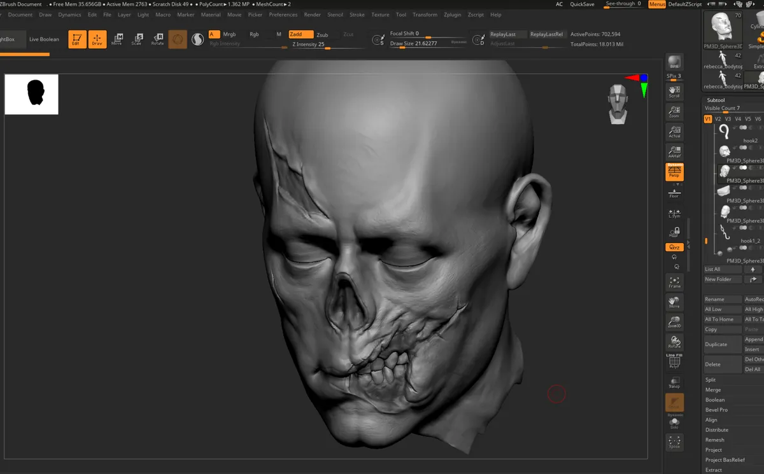The height and width of the screenshot is (474, 764).
Task: Click the Rotate view icon in right shelf
Action: coord(674,342)
